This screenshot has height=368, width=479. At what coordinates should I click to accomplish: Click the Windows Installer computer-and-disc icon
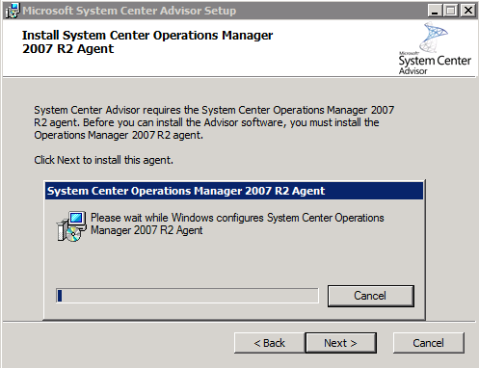(71, 226)
